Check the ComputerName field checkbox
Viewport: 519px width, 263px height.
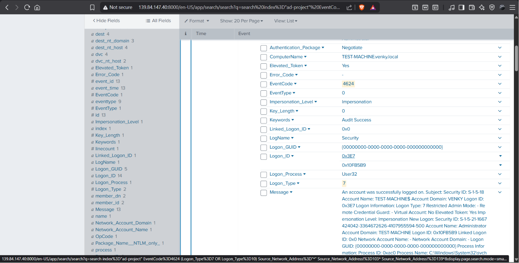pos(264,57)
